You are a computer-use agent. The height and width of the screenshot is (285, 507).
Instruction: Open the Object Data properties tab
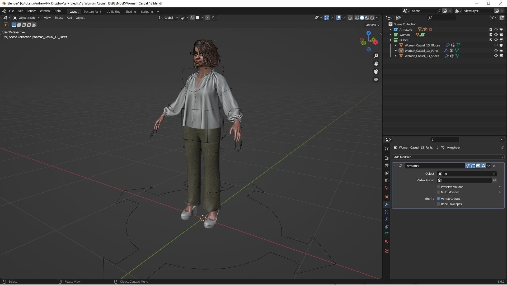387,234
